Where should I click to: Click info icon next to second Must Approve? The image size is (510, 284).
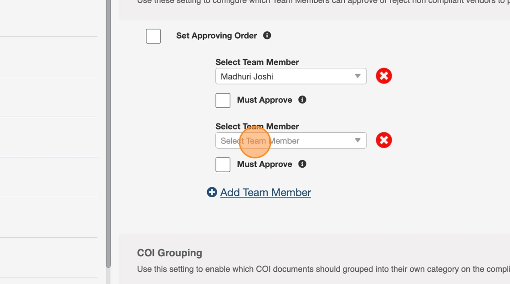pyautogui.click(x=302, y=164)
